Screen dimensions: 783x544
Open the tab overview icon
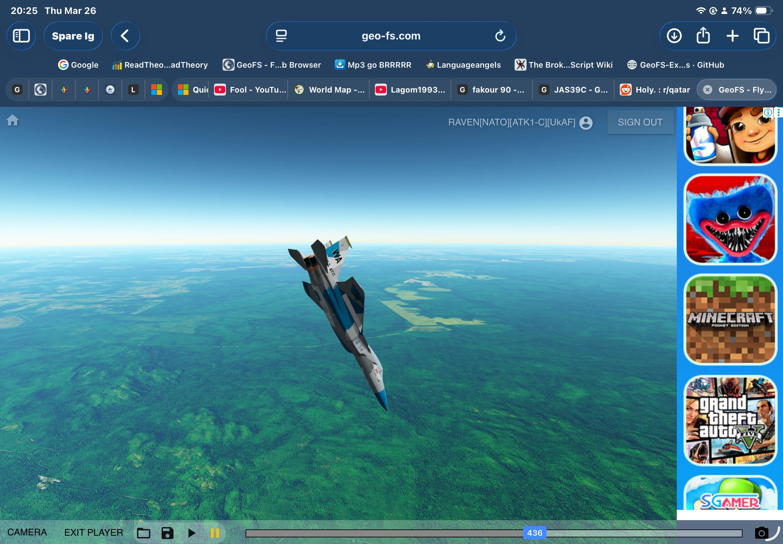point(761,36)
